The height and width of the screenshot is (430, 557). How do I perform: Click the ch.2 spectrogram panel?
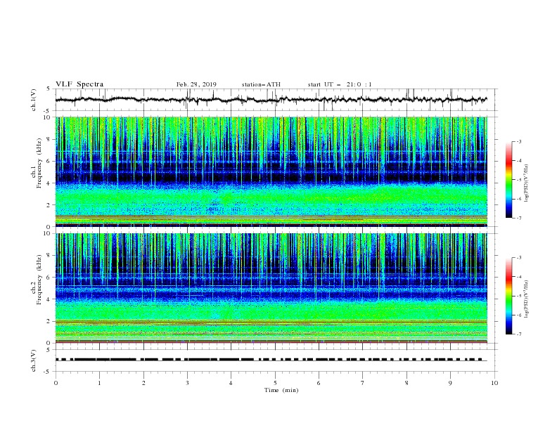click(x=271, y=288)
